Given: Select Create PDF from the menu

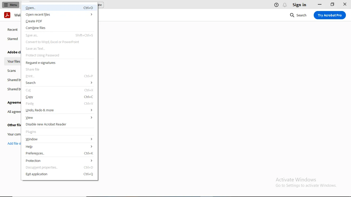Looking at the screenshot, I should coord(34,21).
